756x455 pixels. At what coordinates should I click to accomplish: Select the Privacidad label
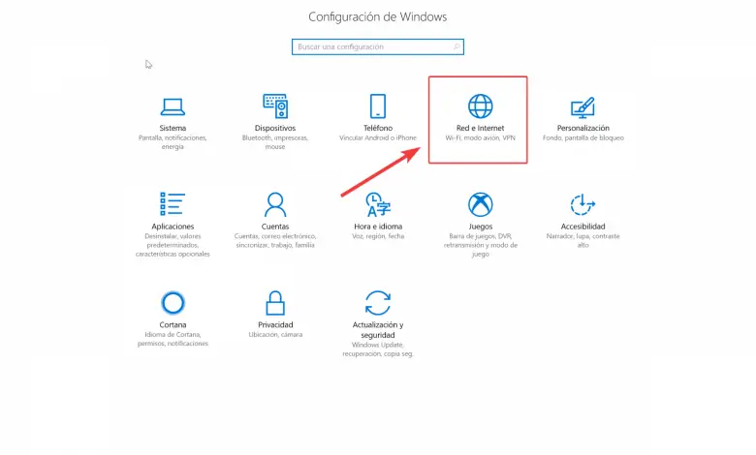click(275, 325)
